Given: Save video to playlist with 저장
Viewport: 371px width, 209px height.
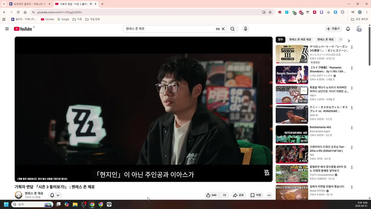Looking at the screenshot, I should (x=256, y=195).
